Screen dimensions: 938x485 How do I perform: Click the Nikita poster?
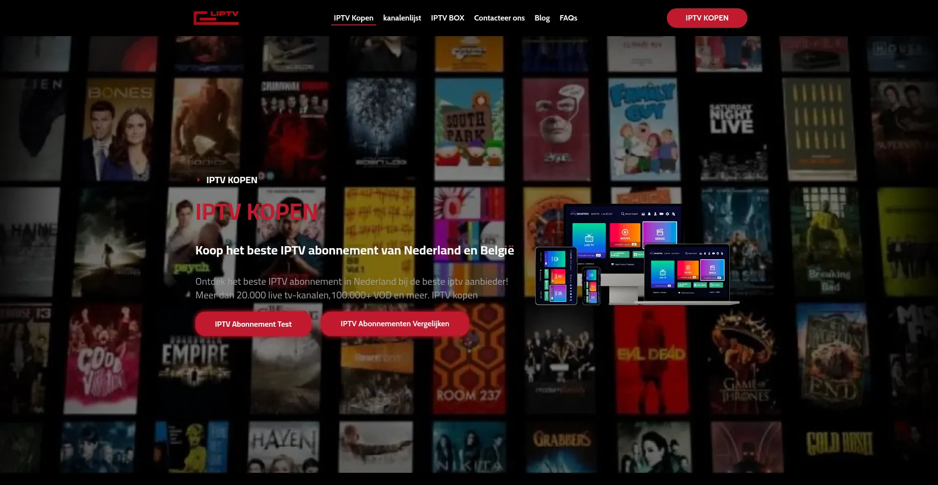tap(469, 447)
